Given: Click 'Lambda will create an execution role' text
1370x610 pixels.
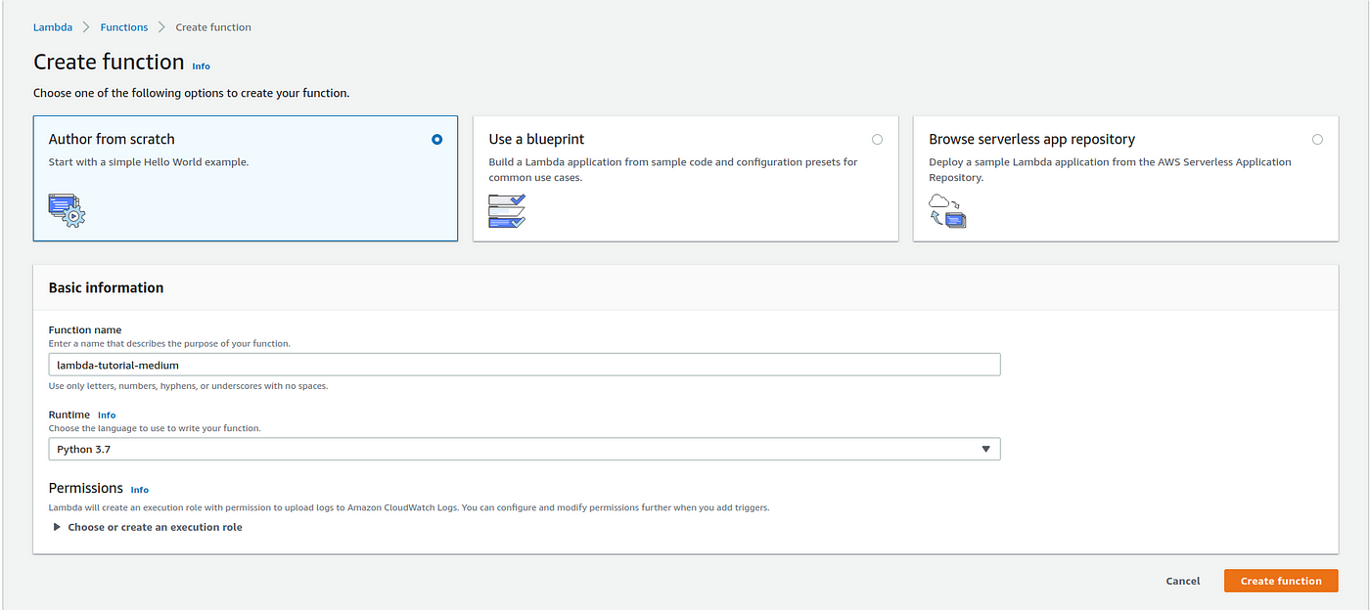Looking at the screenshot, I should tap(408, 507).
